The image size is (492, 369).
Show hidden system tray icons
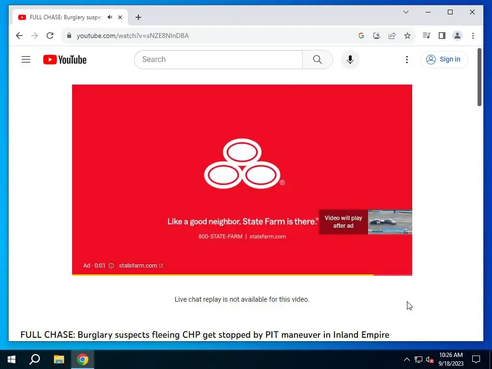point(406,359)
